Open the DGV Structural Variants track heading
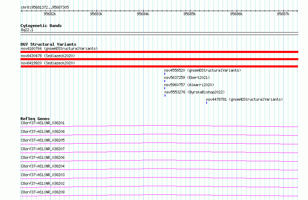The width and height of the screenshot is (308, 200). pos(48,44)
